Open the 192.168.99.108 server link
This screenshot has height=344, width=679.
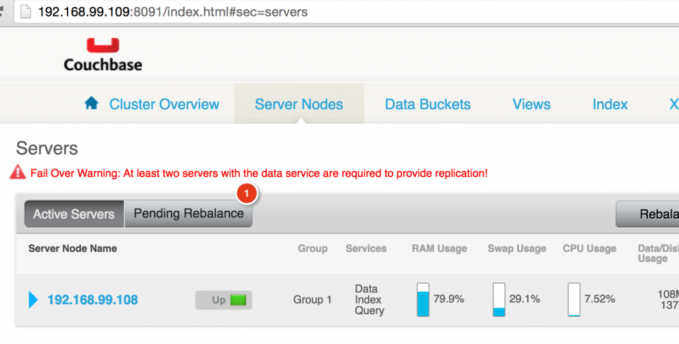(x=93, y=300)
